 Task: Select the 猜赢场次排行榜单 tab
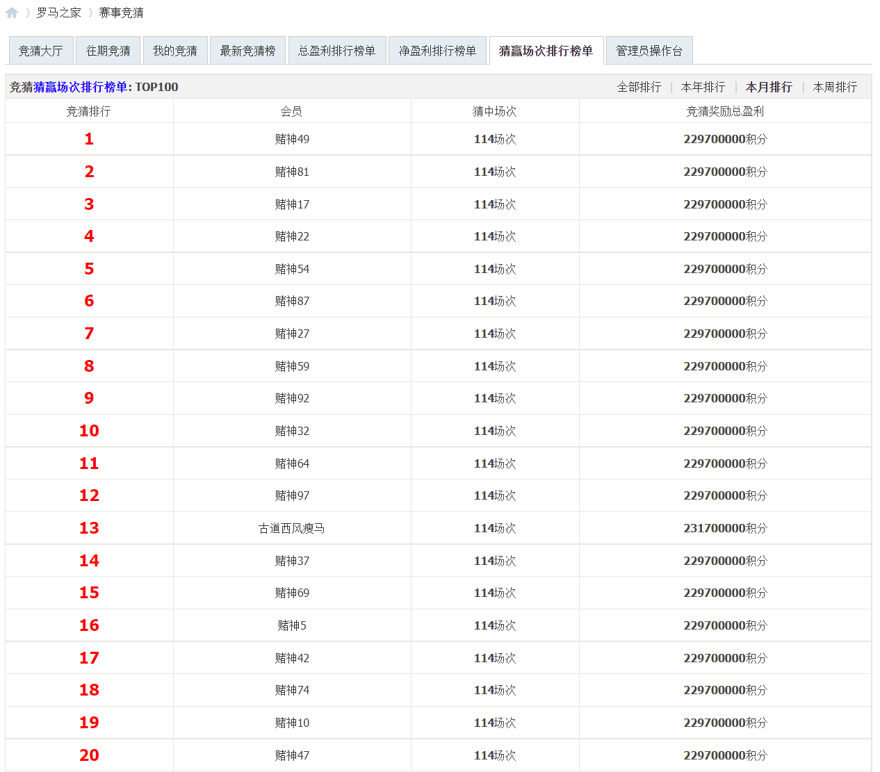click(546, 51)
